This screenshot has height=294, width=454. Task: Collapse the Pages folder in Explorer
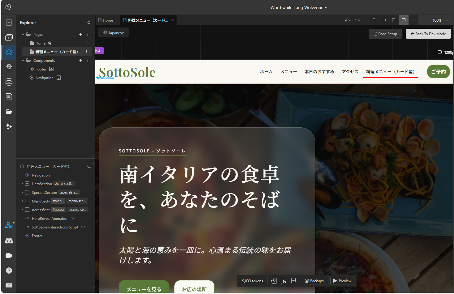pos(23,34)
